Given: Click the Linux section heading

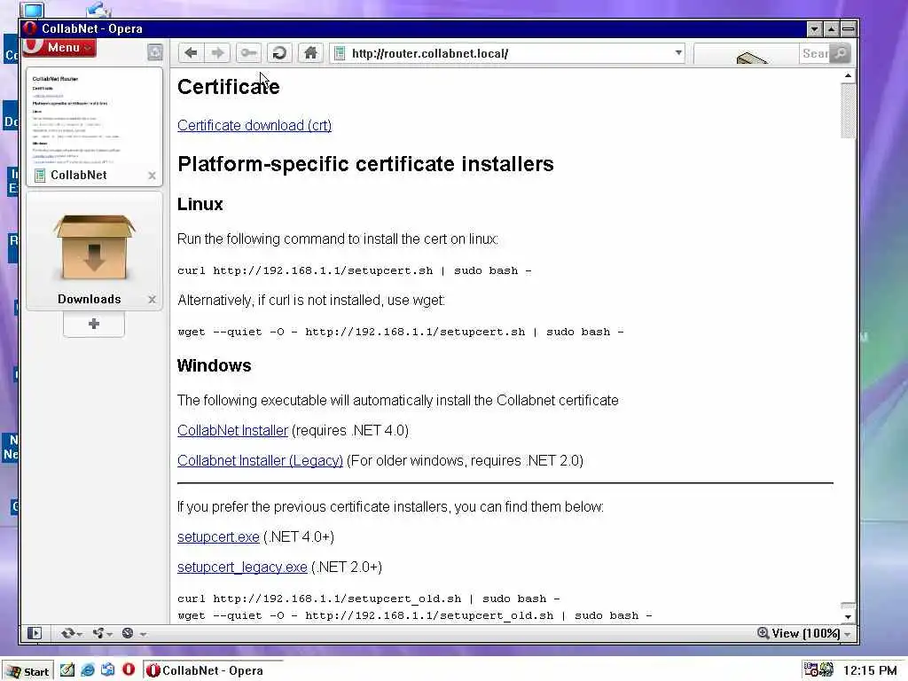Looking at the screenshot, I should [x=200, y=204].
